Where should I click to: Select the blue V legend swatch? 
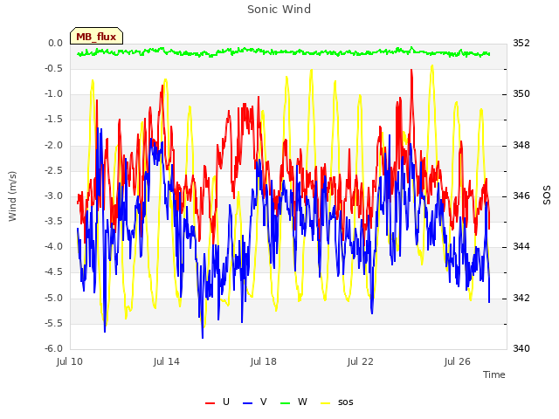coord(247,403)
